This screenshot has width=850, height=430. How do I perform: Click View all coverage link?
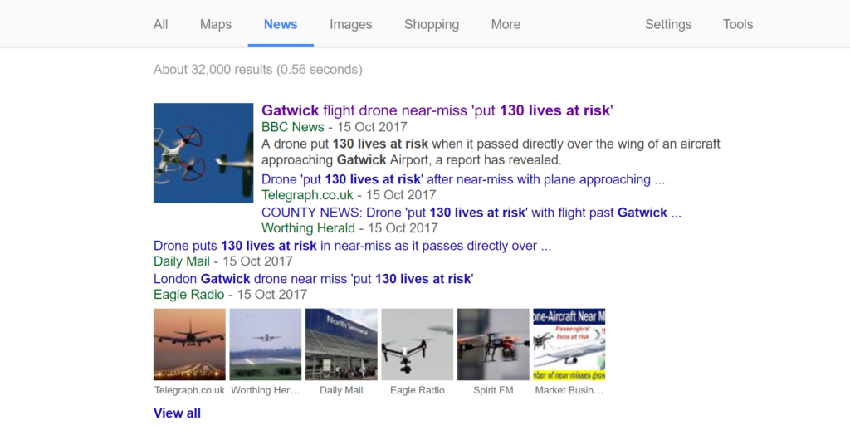pos(178,413)
